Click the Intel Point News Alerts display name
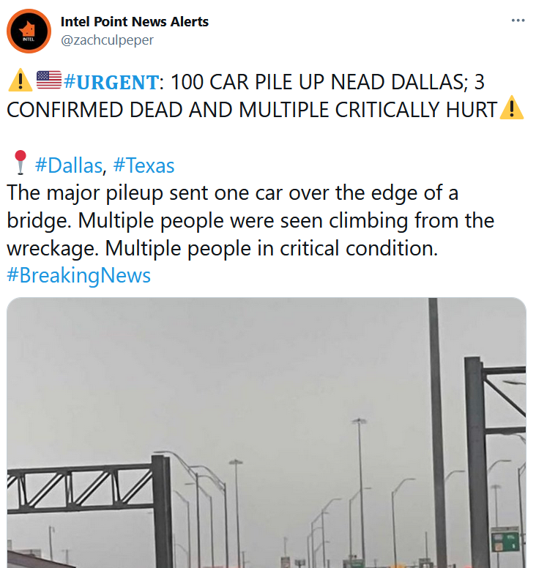536x568 pixels. [135, 22]
